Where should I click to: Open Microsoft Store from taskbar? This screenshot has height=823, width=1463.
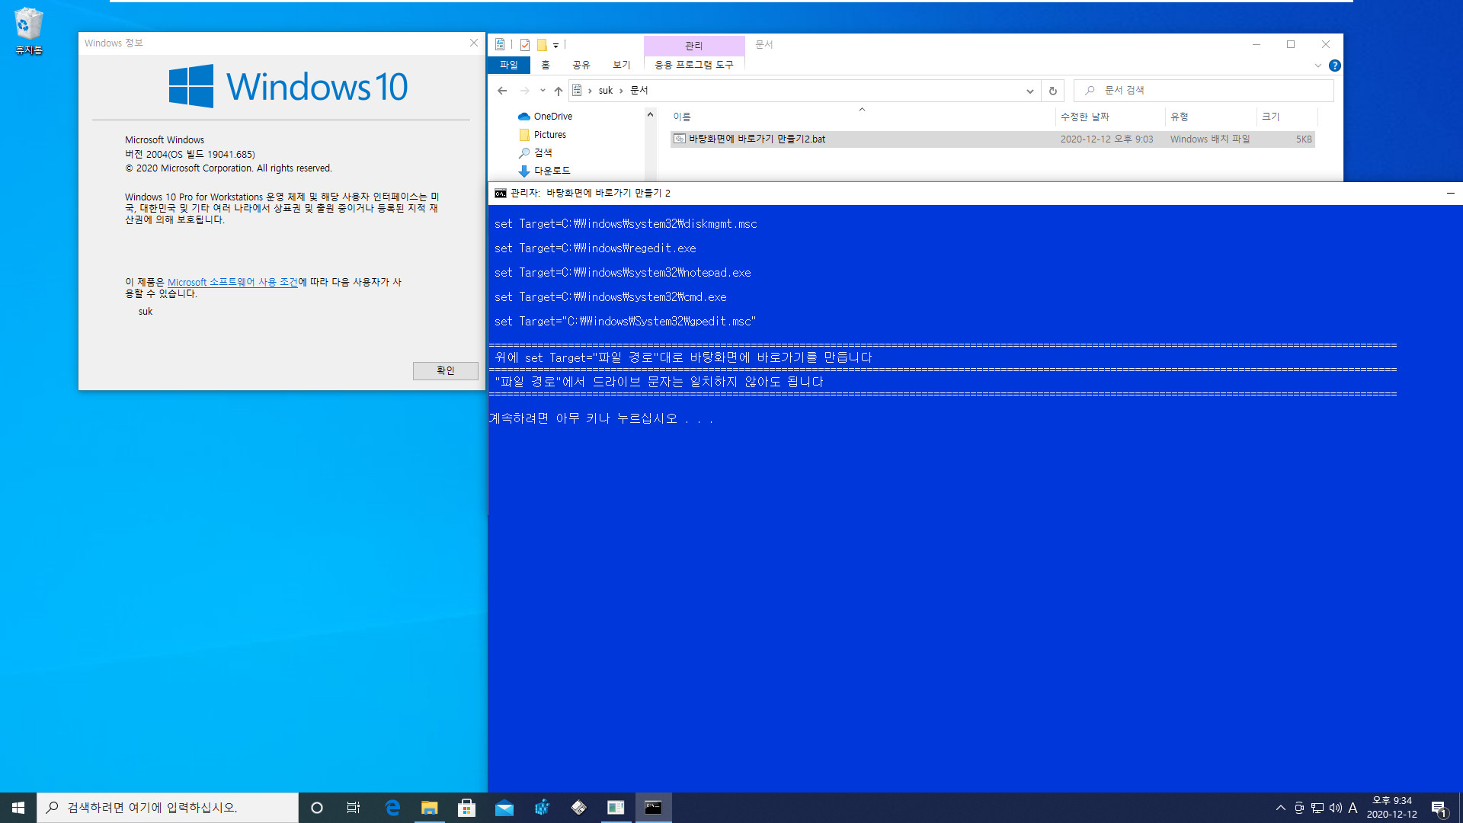(x=466, y=808)
